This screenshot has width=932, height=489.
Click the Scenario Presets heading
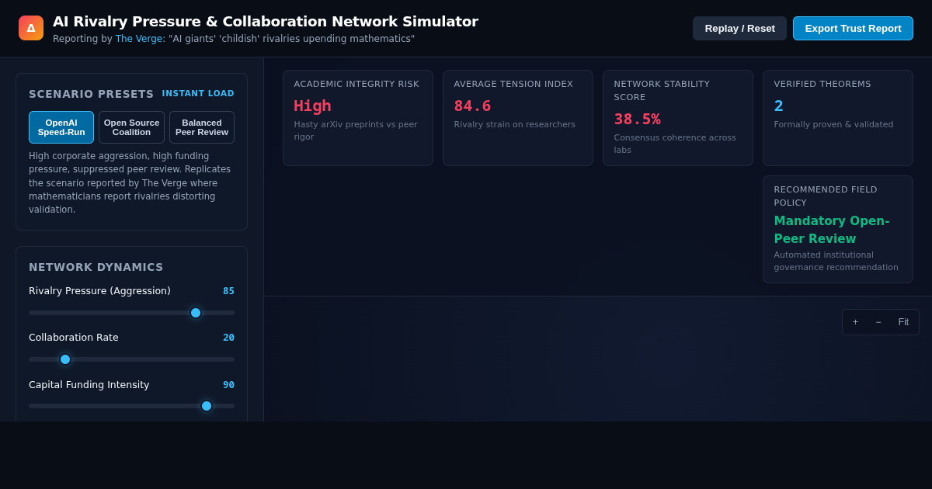(x=92, y=94)
